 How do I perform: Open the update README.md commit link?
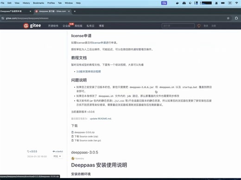point(101,119)
